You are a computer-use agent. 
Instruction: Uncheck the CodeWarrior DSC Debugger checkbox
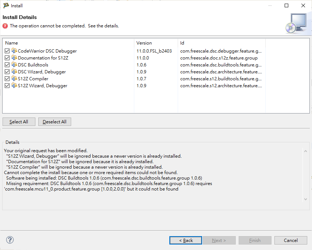coord(7,51)
